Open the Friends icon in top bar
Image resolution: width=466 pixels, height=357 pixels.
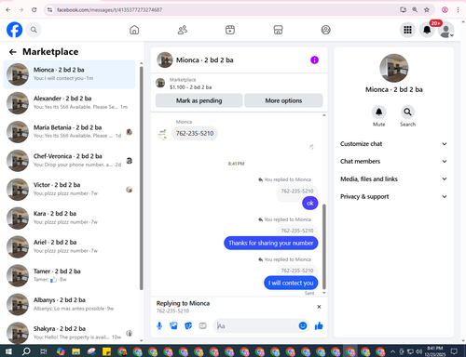pyautogui.click(x=183, y=30)
